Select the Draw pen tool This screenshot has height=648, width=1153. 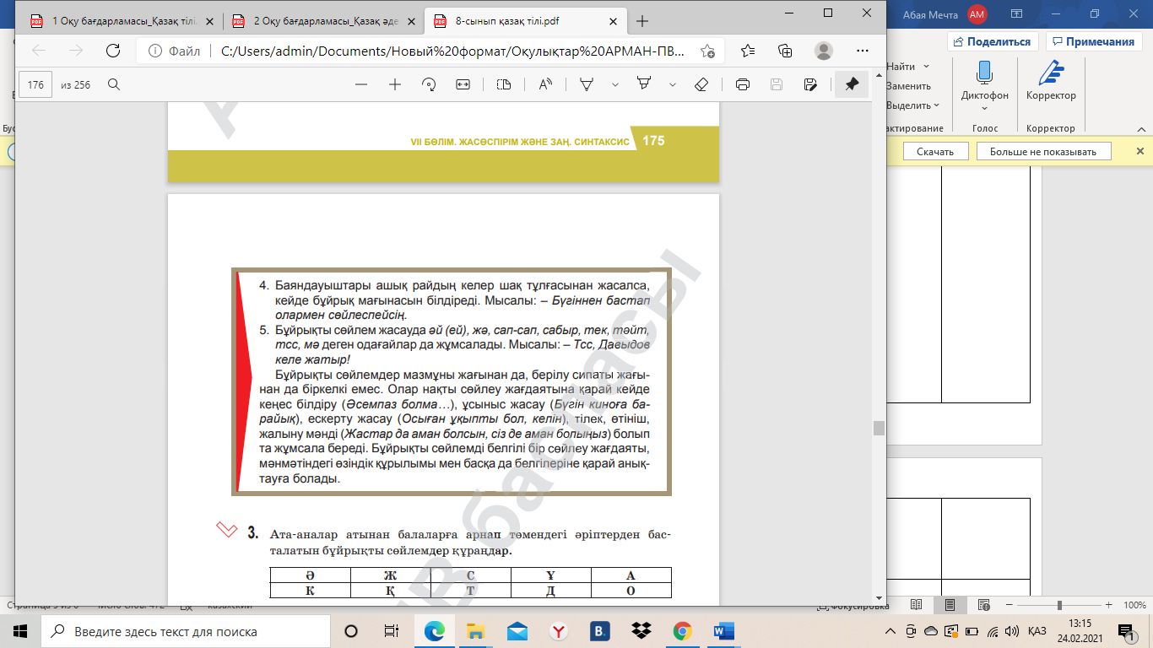[587, 84]
